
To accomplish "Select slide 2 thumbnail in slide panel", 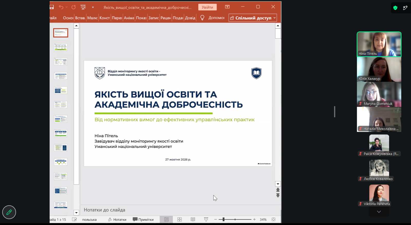I will click(61, 47).
